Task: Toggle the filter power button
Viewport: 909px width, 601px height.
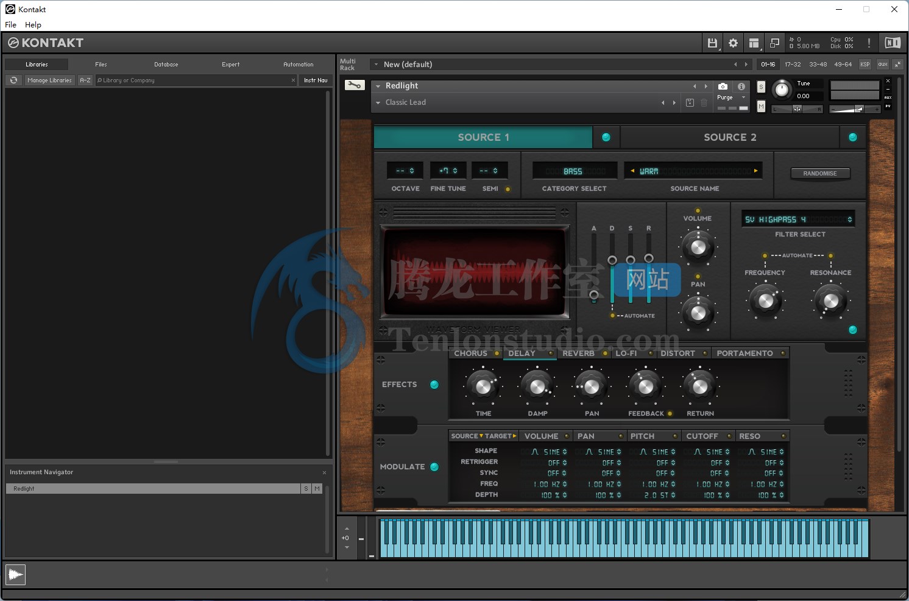Action: click(853, 330)
